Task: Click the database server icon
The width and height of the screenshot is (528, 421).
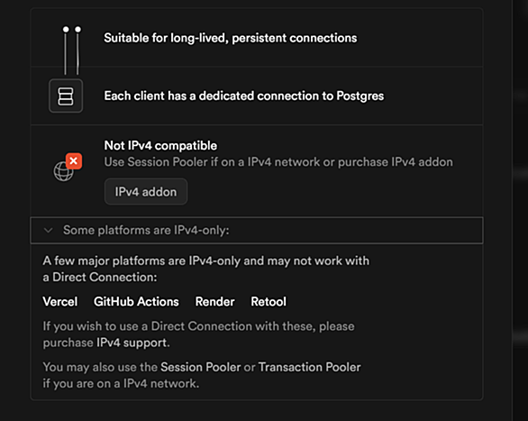Action: (66, 96)
